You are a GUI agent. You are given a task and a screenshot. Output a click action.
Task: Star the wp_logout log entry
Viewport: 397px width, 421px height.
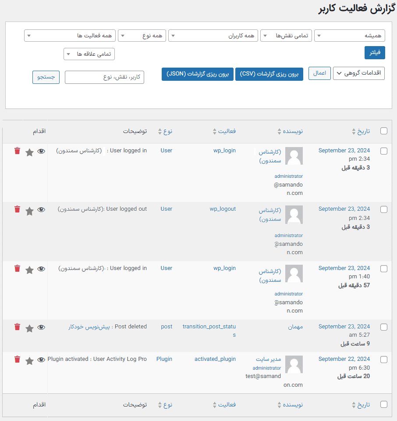[29, 211]
